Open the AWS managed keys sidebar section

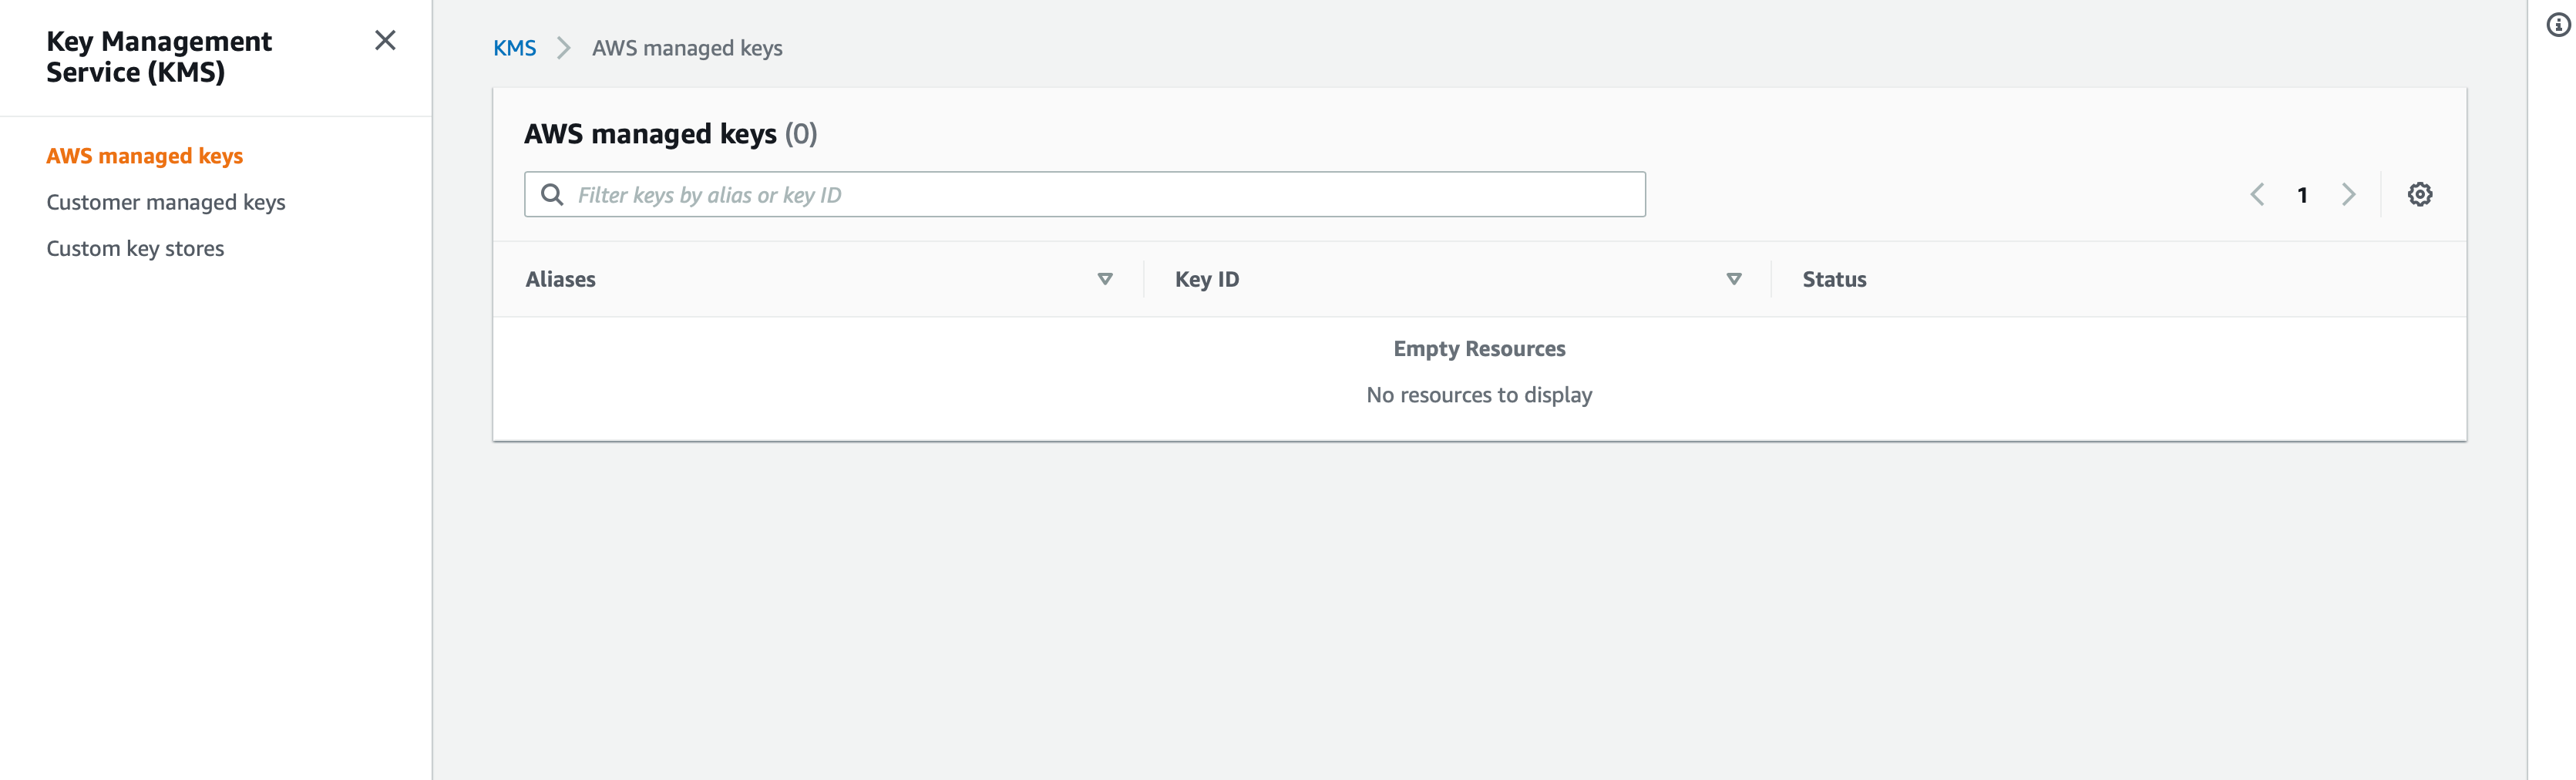click(x=144, y=155)
